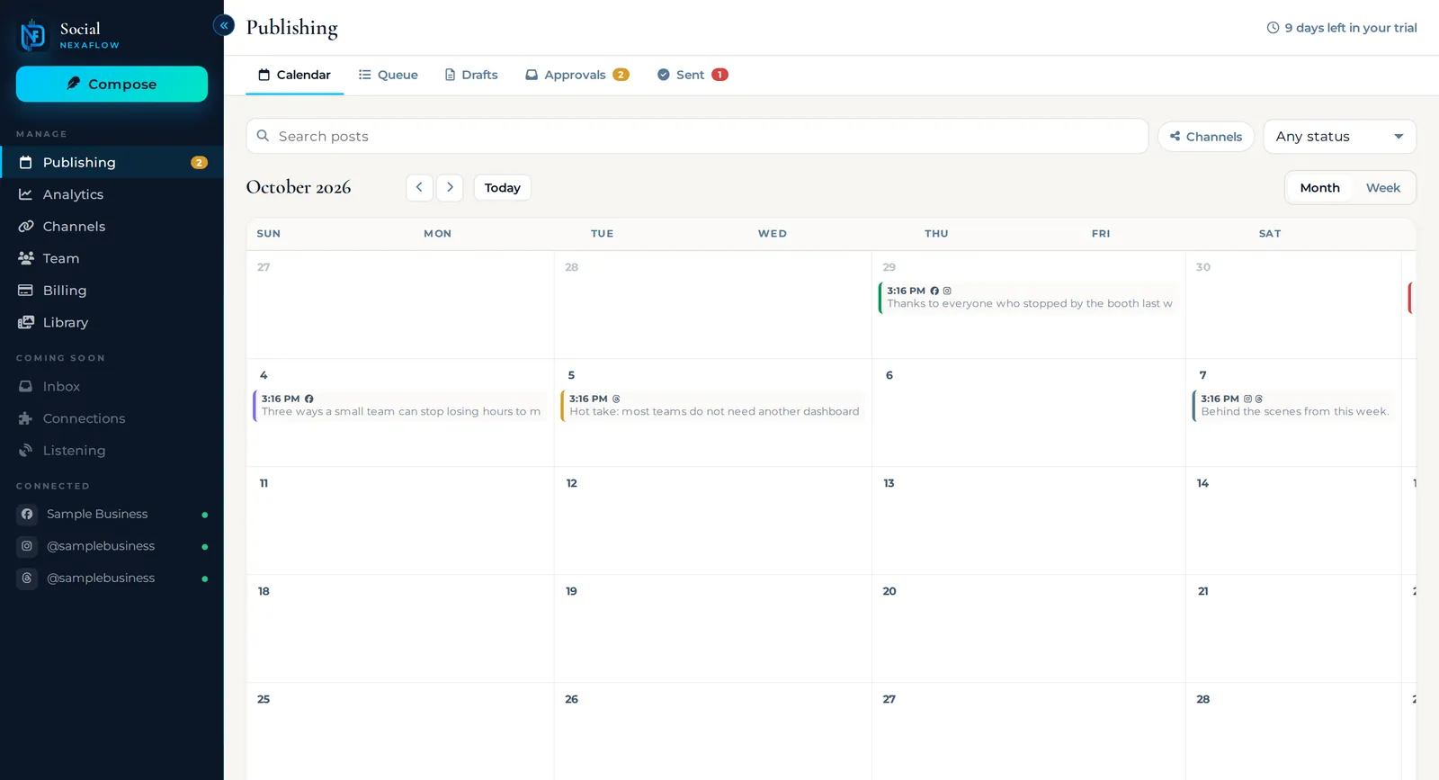The height and width of the screenshot is (780, 1439).
Task: Open the Channels filter button
Action: (x=1206, y=137)
